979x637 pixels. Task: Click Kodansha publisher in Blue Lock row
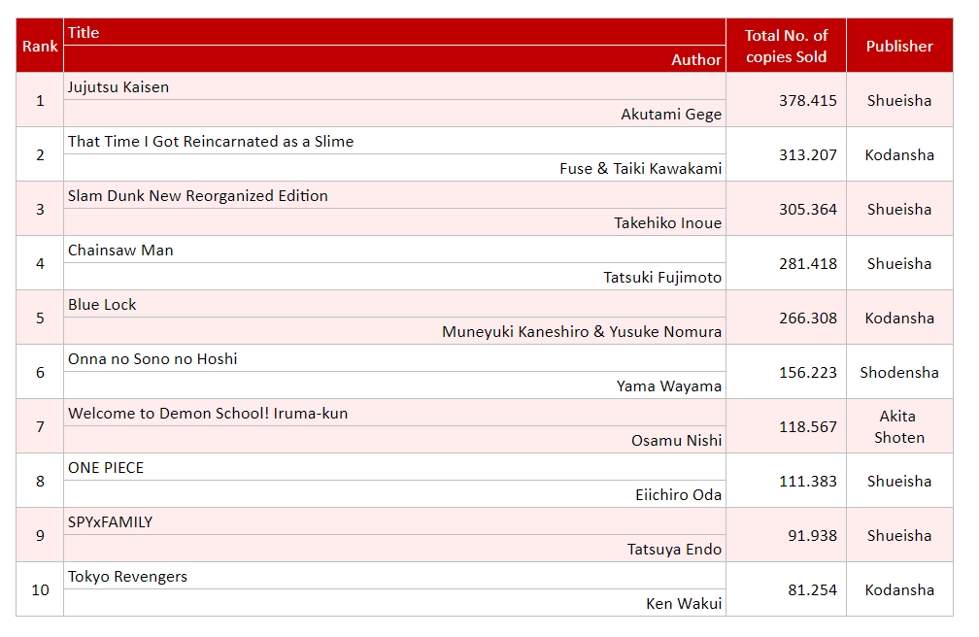899,318
